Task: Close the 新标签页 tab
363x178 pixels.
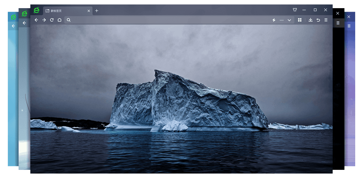Action: tap(89, 11)
